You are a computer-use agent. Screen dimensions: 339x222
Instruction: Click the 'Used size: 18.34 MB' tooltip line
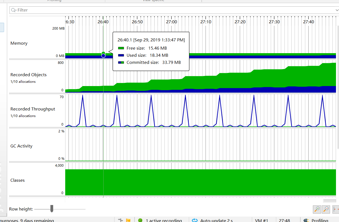click(147, 55)
